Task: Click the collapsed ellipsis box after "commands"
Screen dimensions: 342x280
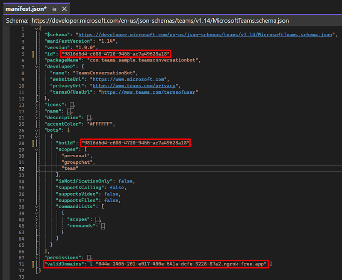Action: pyautogui.click(x=103, y=226)
